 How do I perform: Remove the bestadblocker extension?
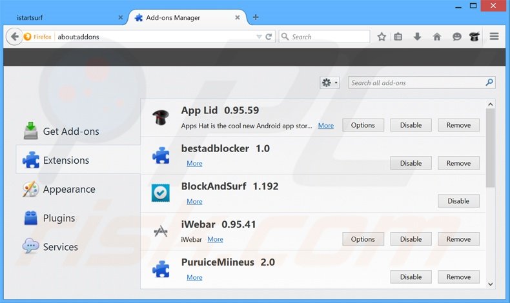[x=458, y=163]
